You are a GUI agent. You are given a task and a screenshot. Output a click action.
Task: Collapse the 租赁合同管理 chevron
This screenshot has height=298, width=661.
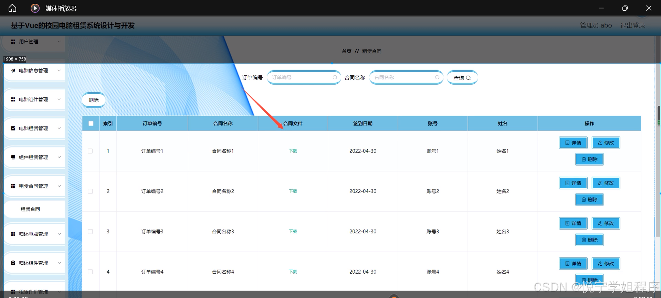59,186
